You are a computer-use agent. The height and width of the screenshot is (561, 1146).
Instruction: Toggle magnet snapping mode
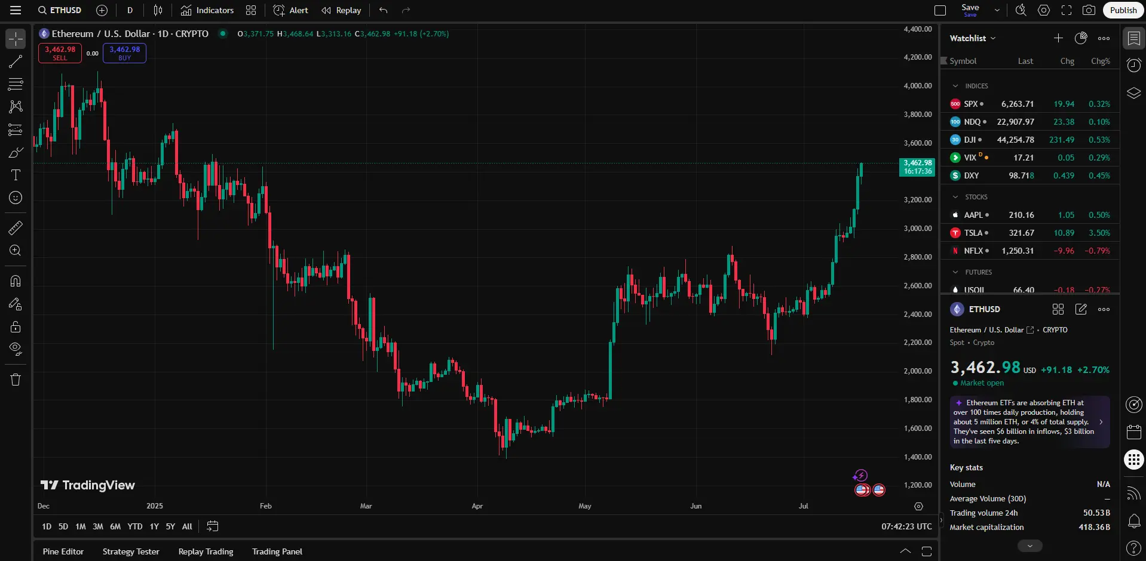(x=16, y=281)
